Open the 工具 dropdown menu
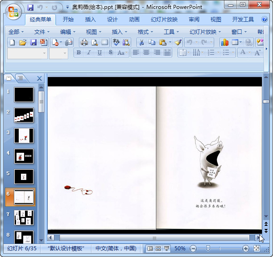This screenshot has width=273, height=257. (x=171, y=32)
